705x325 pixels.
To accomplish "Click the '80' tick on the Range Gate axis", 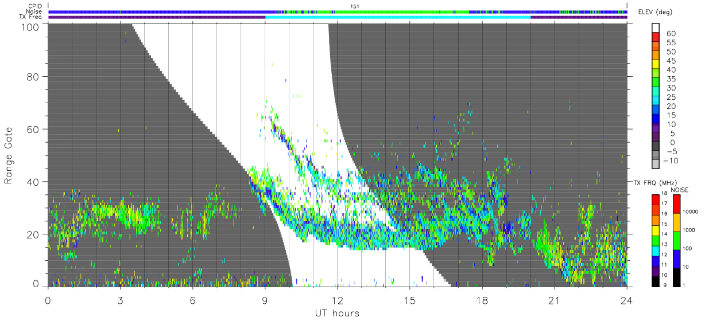I will pos(33,76).
